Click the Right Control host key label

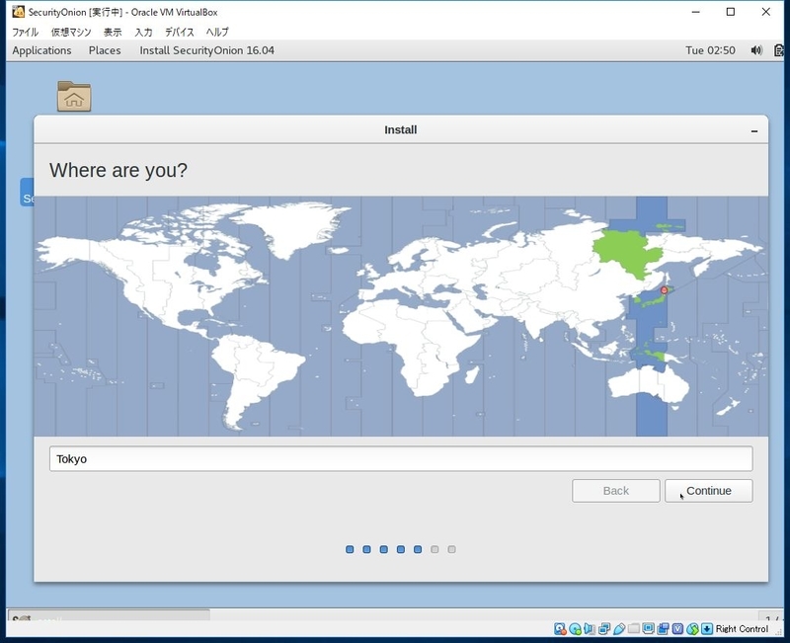tap(742, 629)
